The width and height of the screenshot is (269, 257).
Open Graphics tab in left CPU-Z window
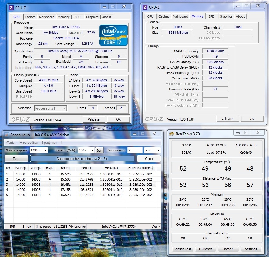[92, 17]
